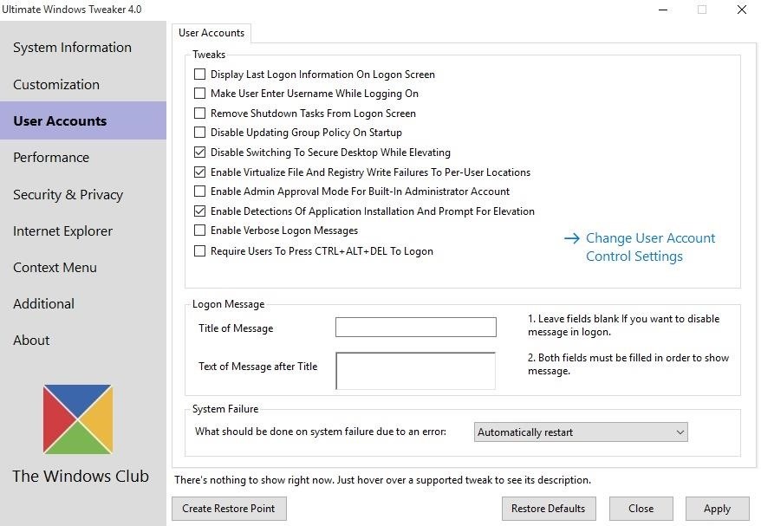Enable Disable Updating Group Policy On Startup
Screen dimensions: 761x526
tap(199, 132)
